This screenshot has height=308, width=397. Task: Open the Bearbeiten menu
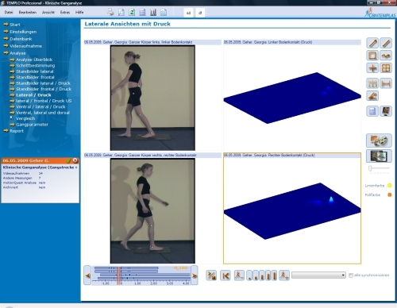point(28,12)
